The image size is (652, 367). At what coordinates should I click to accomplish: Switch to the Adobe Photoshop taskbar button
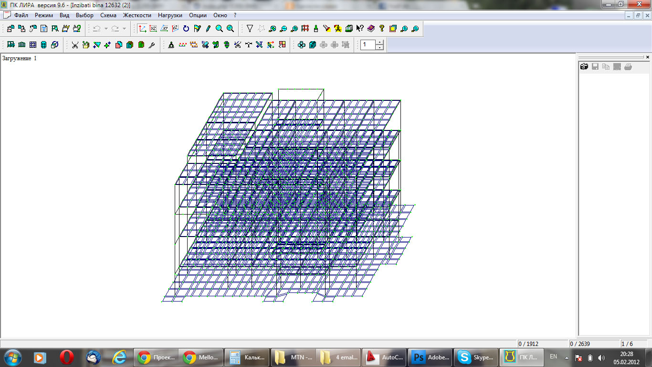[429, 357]
